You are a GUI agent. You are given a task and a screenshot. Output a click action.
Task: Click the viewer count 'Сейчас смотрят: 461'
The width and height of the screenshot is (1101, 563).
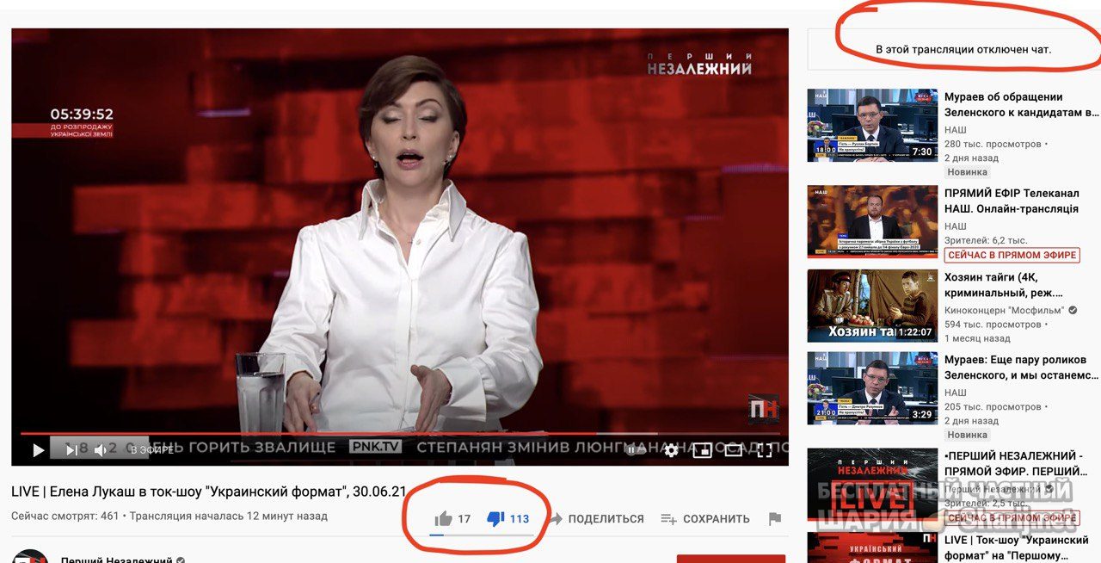pos(65,517)
